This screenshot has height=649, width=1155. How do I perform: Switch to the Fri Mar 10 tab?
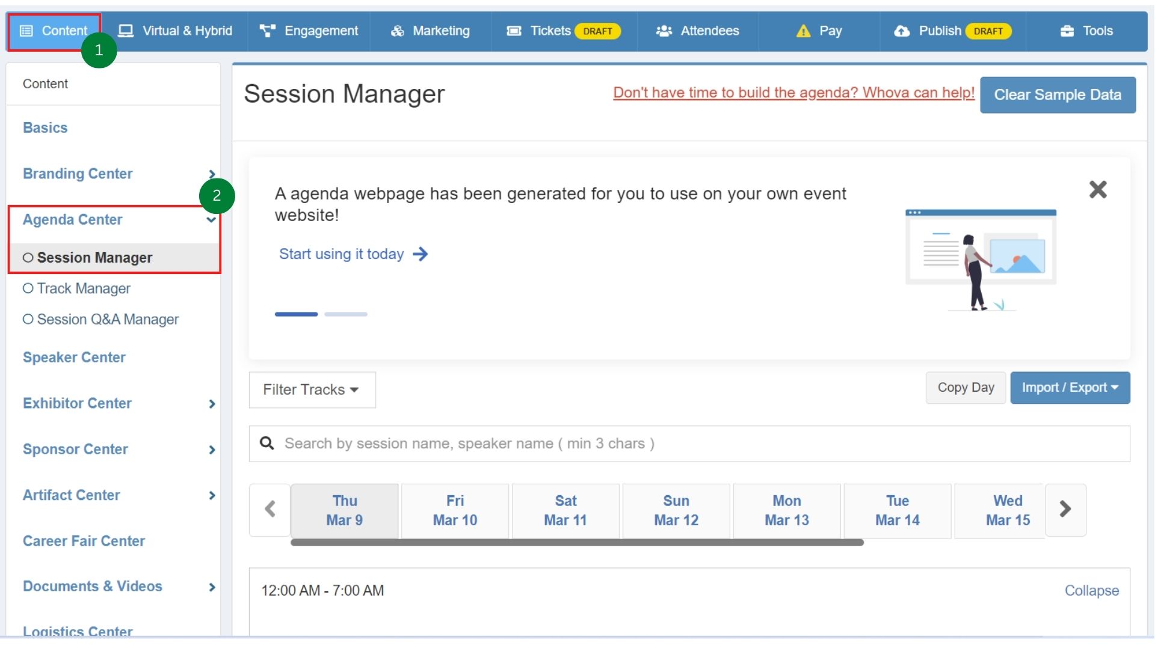pyautogui.click(x=455, y=510)
